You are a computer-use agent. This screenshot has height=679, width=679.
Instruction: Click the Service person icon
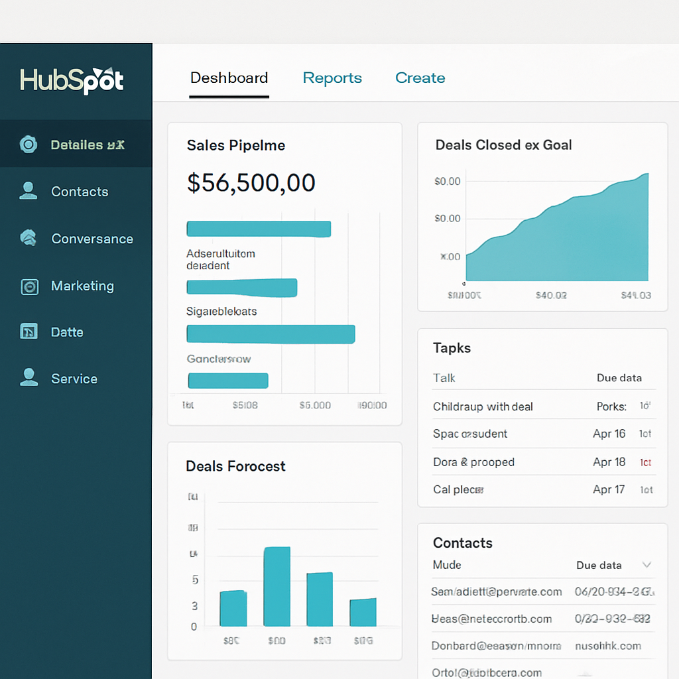29,377
